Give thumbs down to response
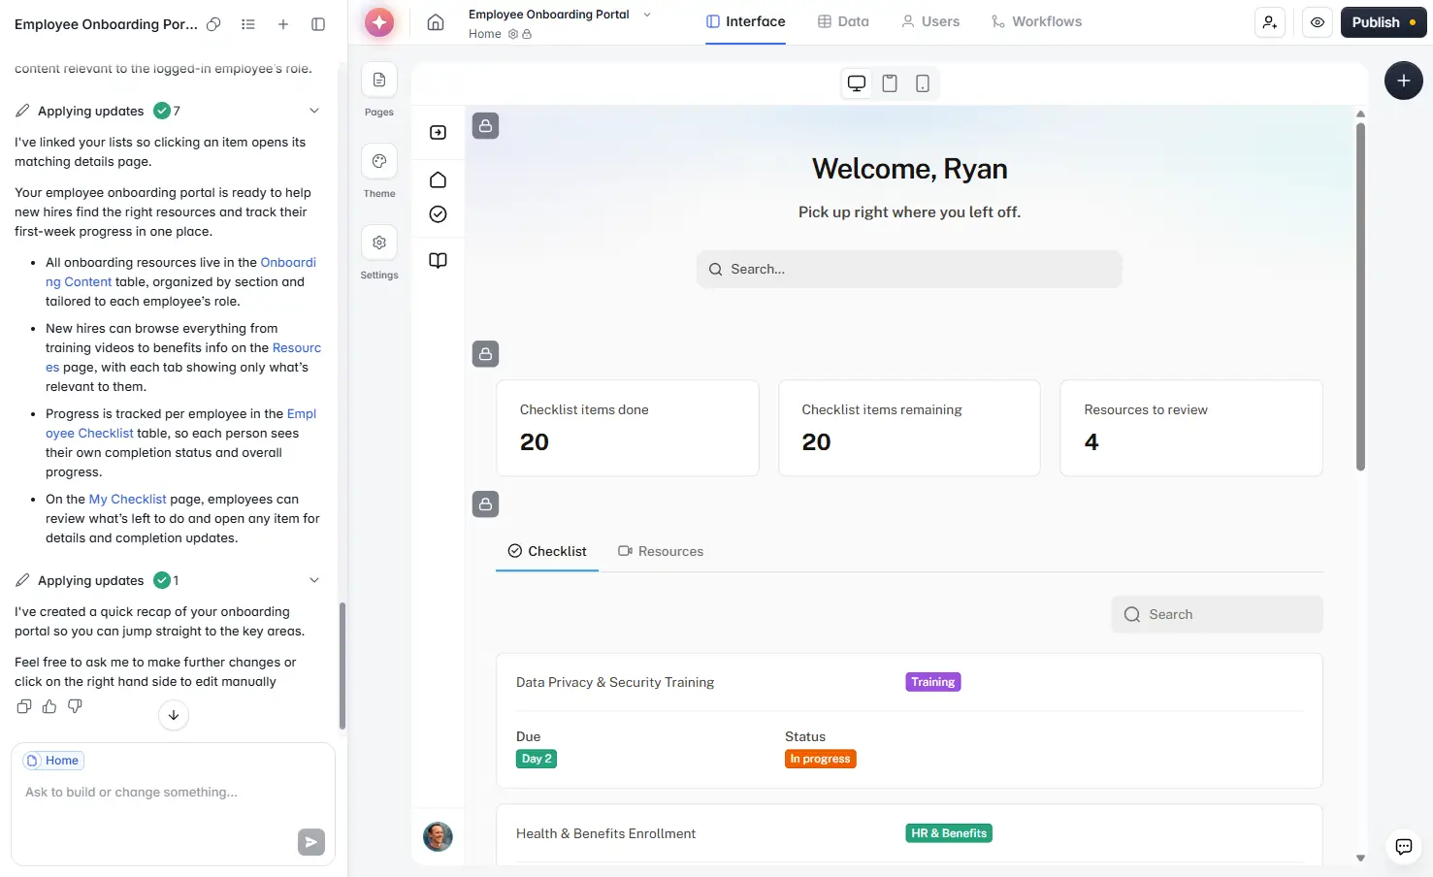The width and height of the screenshot is (1433, 877). (x=75, y=706)
